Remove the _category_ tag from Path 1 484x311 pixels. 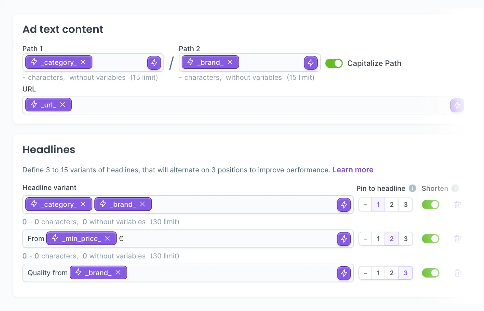click(x=83, y=62)
